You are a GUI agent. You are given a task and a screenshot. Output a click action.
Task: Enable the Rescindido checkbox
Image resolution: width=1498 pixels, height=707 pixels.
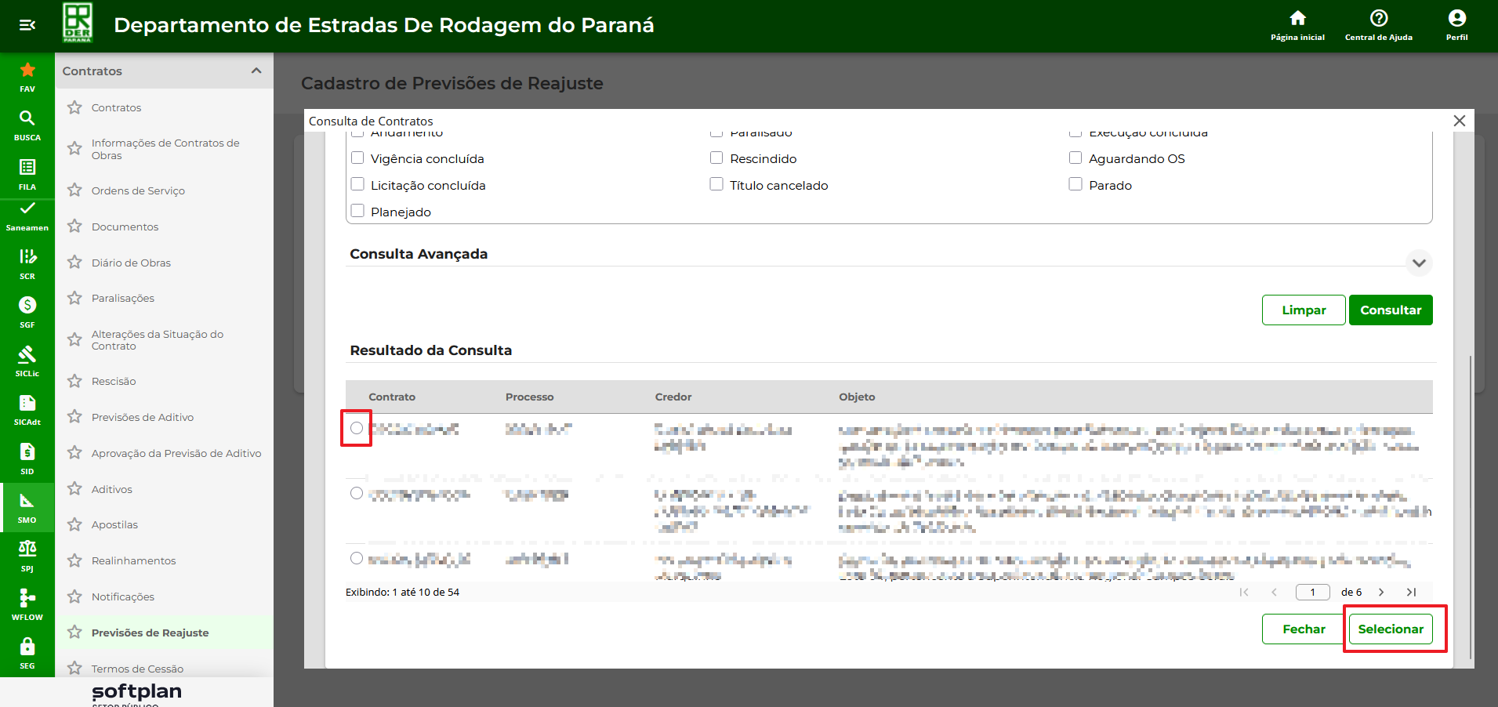coord(716,158)
